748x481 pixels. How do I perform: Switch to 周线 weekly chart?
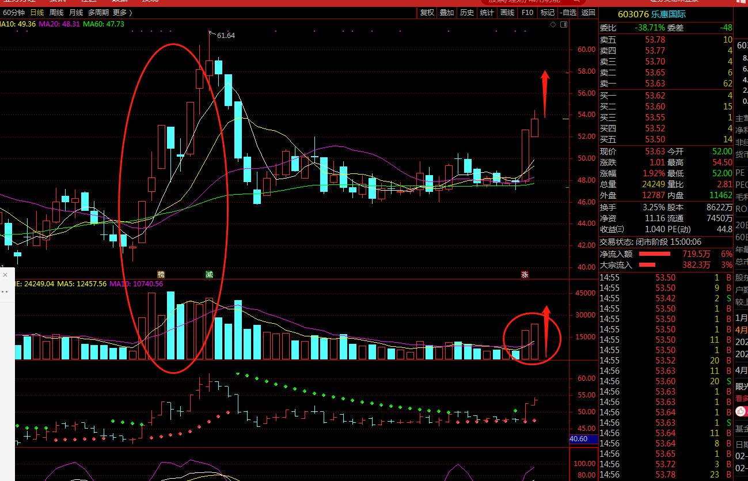pos(56,12)
